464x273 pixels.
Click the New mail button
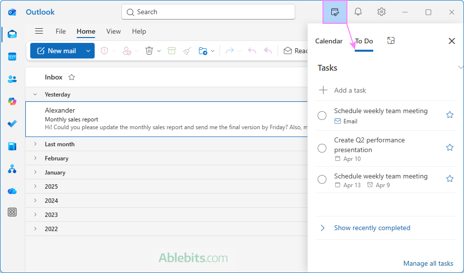click(x=57, y=51)
